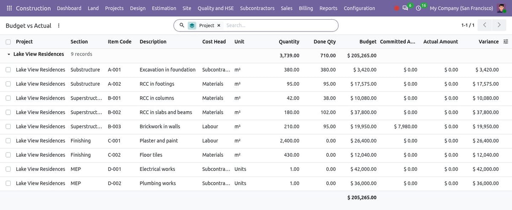Check the D-002 Plumbing works checkbox

[x=9, y=183]
